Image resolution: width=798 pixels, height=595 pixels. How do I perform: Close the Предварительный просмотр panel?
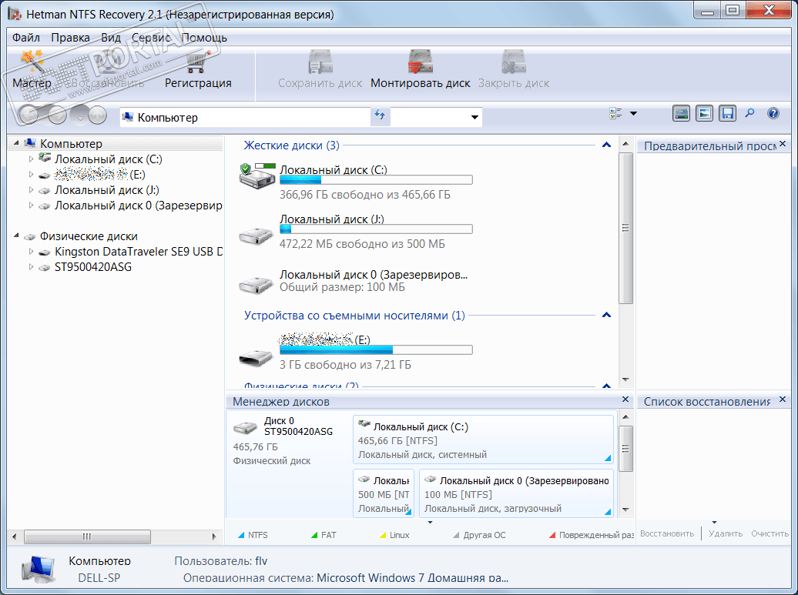783,144
